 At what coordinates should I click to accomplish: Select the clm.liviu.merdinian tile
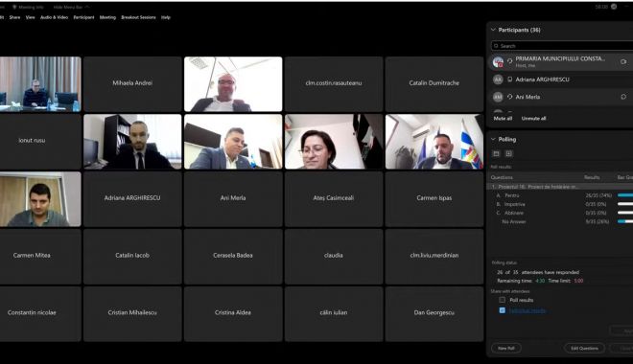[x=434, y=257]
